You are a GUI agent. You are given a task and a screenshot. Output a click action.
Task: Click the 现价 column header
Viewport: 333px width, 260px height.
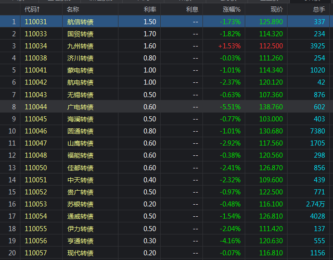point(277,9)
